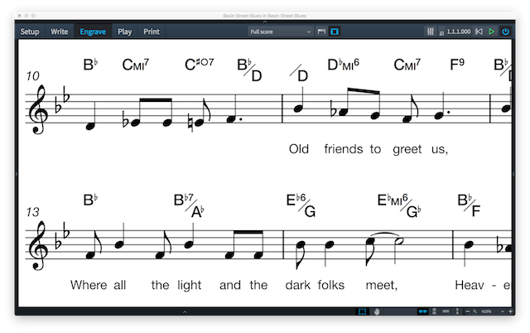The width and height of the screenshot is (530, 333).
Task: Open Play mode
Action: tap(124, 31)
